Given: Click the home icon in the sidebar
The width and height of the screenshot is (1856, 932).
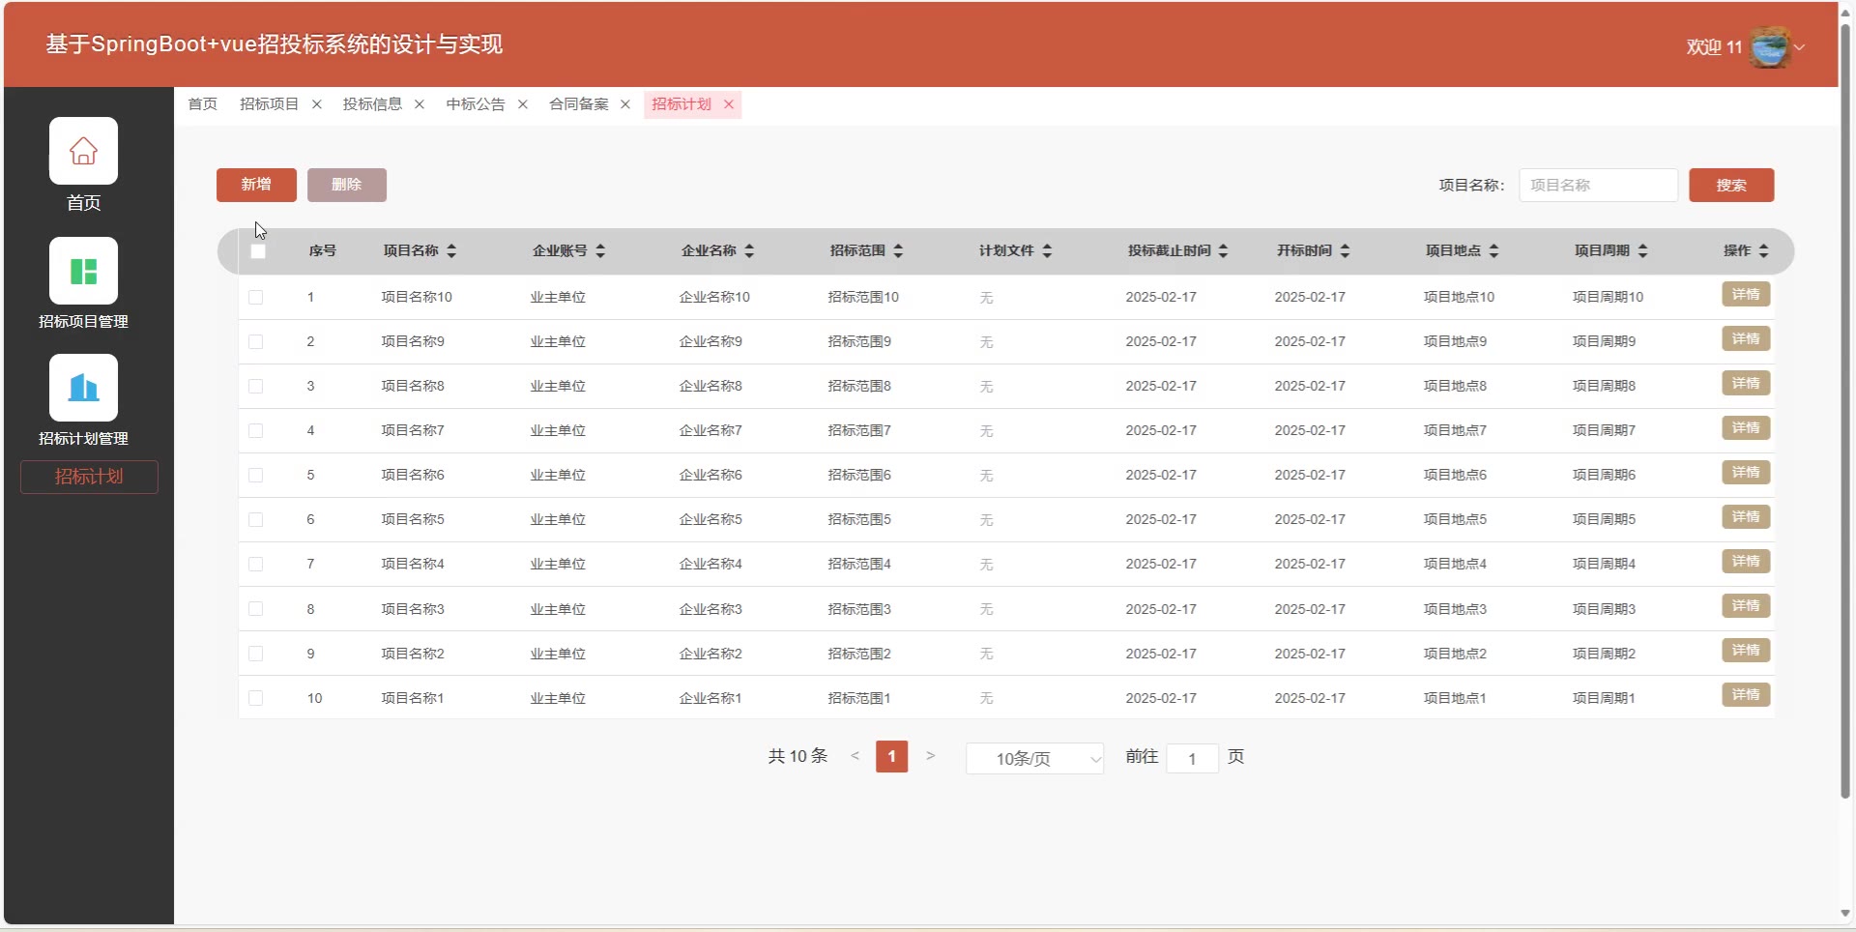Looking at the screenshot, I should point(83,151).
